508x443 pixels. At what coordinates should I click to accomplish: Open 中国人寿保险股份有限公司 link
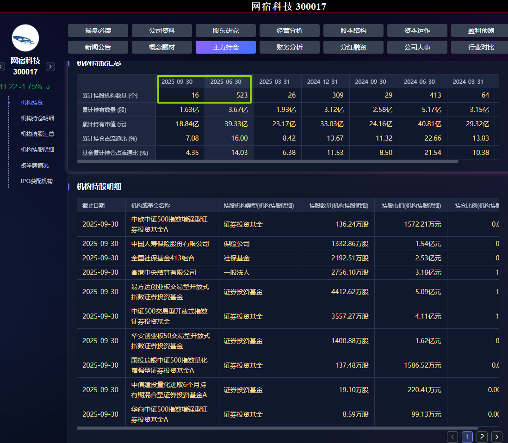pyautogui.click(x=170, y=244)
